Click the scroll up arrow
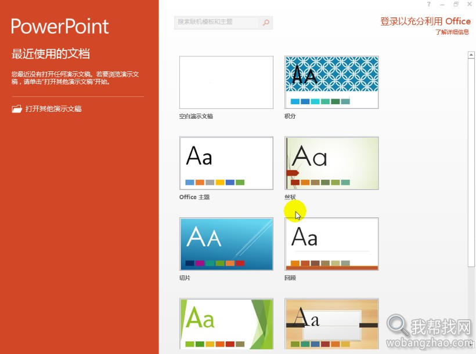The height and width of the screenshot is (354, 476). click(471, 55)
